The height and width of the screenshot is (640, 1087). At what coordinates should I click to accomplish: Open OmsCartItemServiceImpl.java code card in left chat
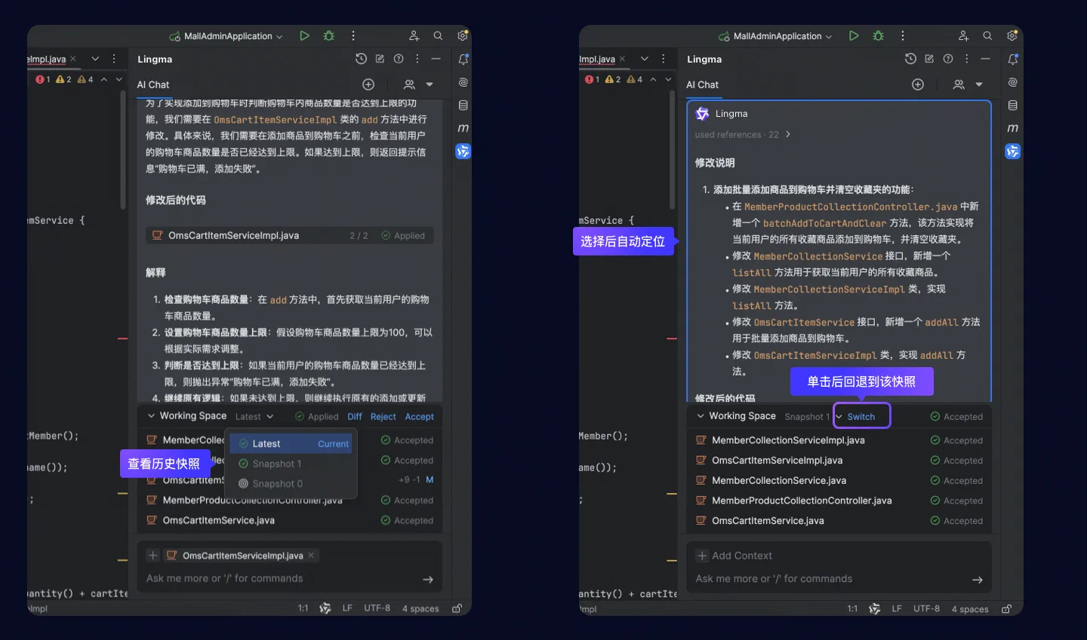click(x=290, y=235)
